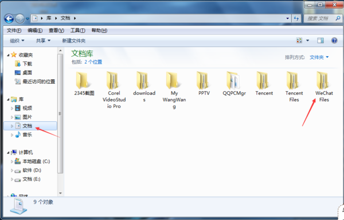344x220 pixels.
Task: Click the 收藏夹 star heading
Action: coord(22,55)
